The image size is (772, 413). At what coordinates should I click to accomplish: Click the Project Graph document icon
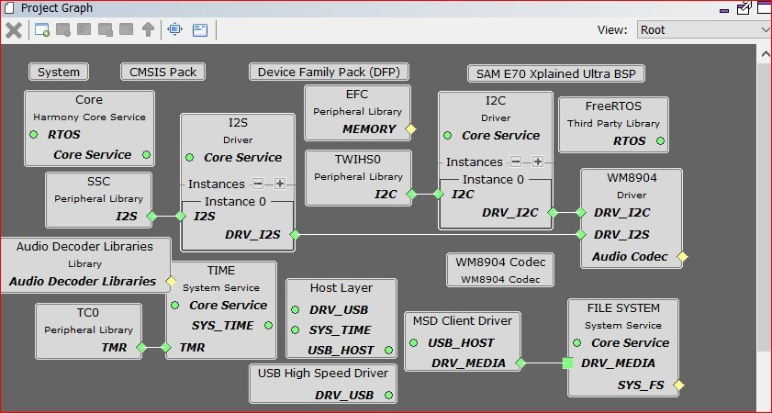point(9,8)
